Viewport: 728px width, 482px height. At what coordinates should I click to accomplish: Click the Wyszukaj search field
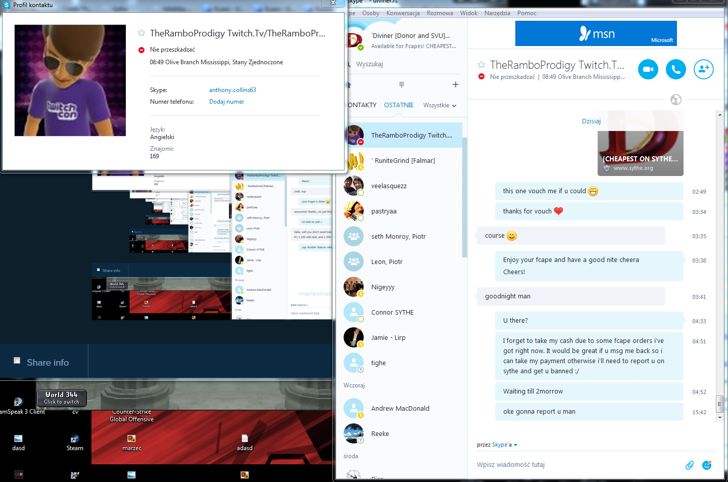pyautogui.click(x=404, y=64)
